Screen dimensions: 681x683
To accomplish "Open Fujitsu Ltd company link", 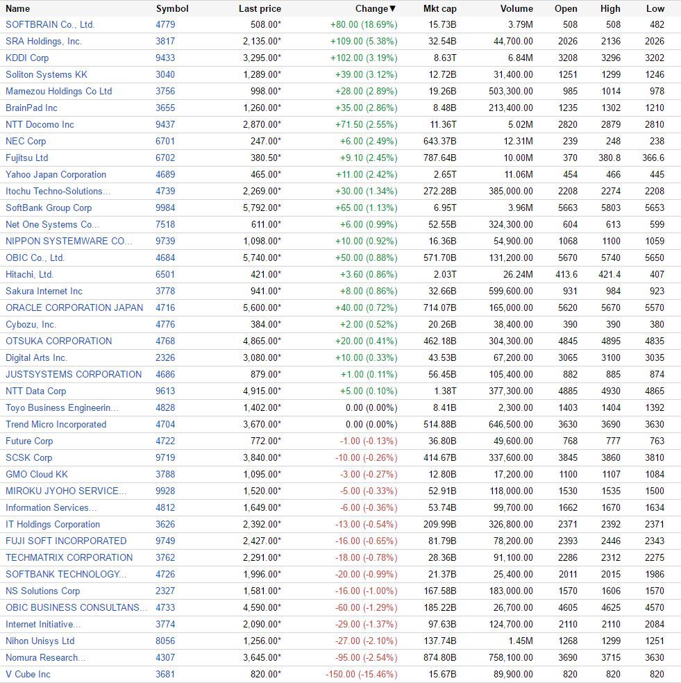I will tap(26, 158).
